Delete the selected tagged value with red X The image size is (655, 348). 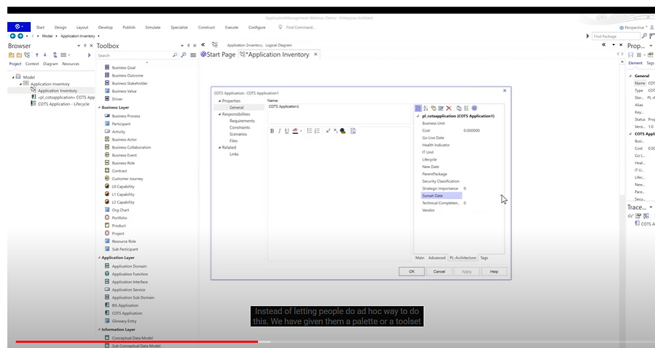click(x=449, y=109)
